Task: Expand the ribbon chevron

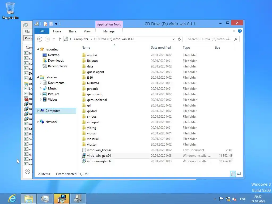Action: (x=234, y=31)
